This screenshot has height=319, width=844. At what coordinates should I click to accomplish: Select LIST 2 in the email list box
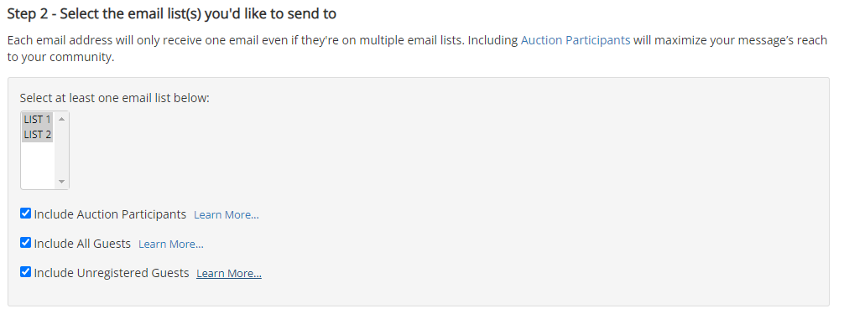37,134
